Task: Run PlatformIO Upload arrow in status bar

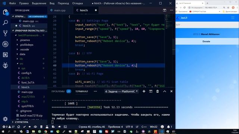Action: (x=30, y=127)
